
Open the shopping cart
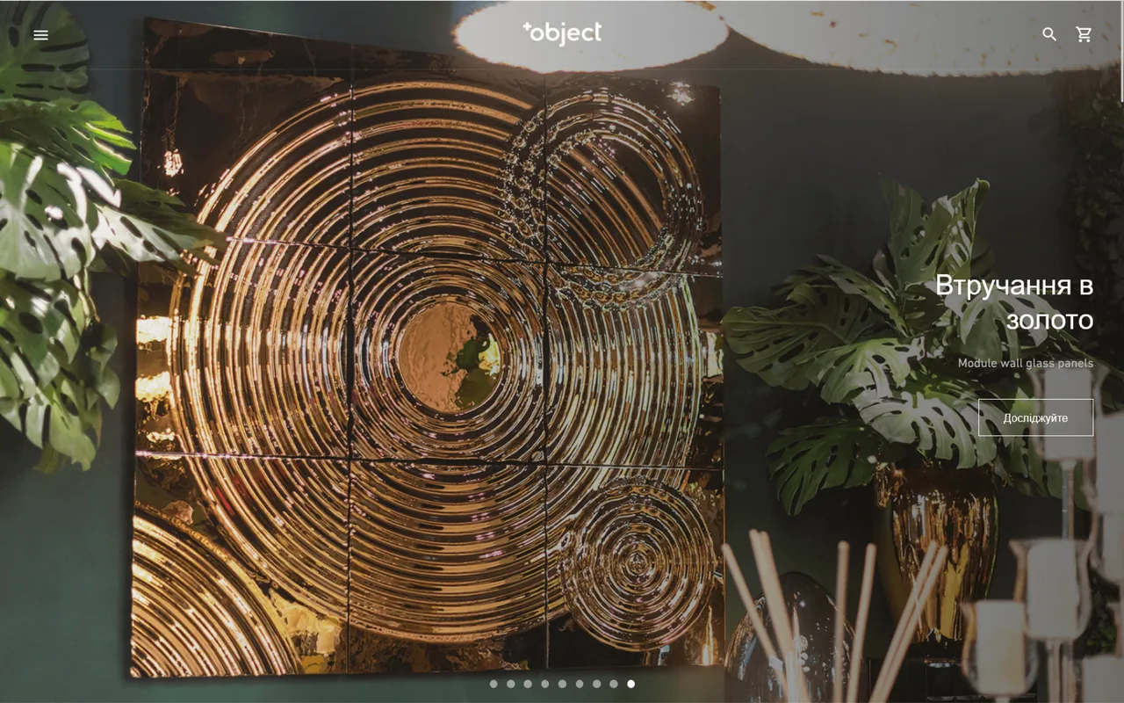coord(1084,34)
